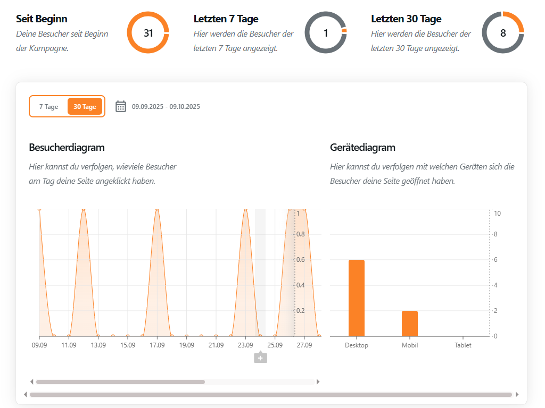This screenshot has height=408, width=545.
Task: Open the calendar icon next to the date range
Action: click(121, 106)
